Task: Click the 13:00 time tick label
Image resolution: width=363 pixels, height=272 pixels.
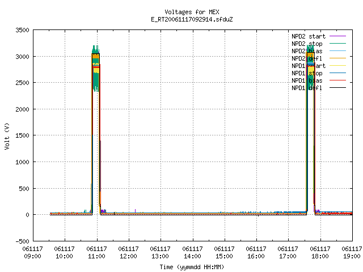Action: [160, 257]
